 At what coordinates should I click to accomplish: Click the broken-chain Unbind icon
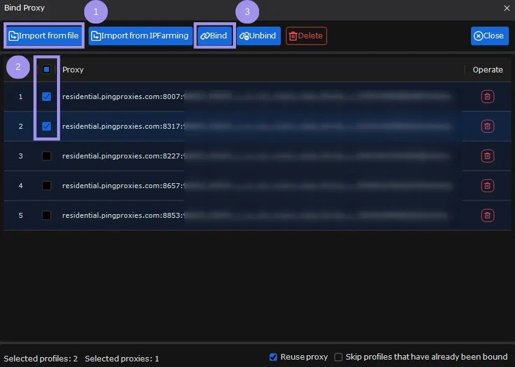pos(244,35)
